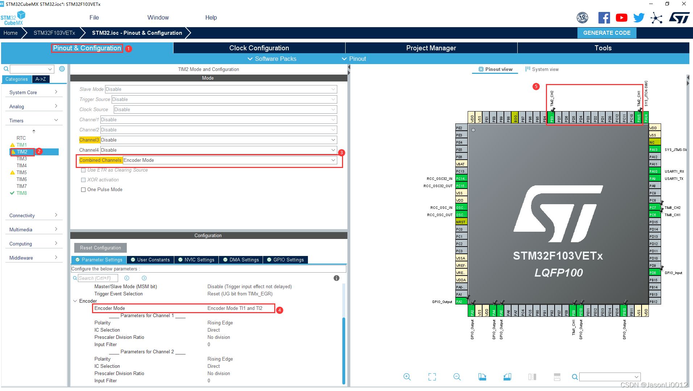Click the pin search magnifier icon
This screenshot has width=693, height=391.
tap(575, 377)
